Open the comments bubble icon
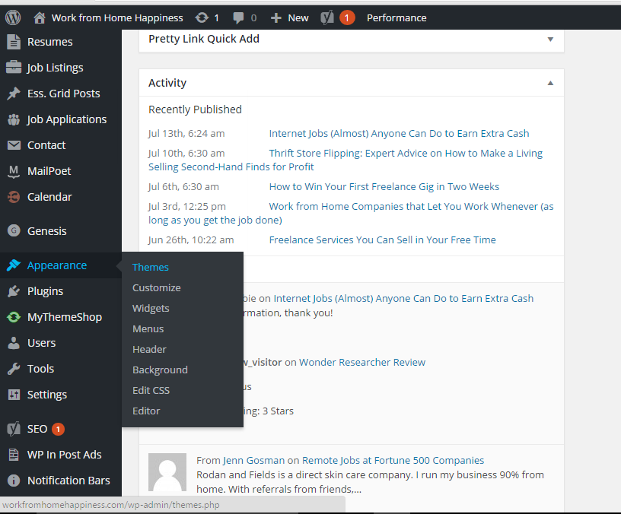The image size is (621, 514). tap(238, 17)
